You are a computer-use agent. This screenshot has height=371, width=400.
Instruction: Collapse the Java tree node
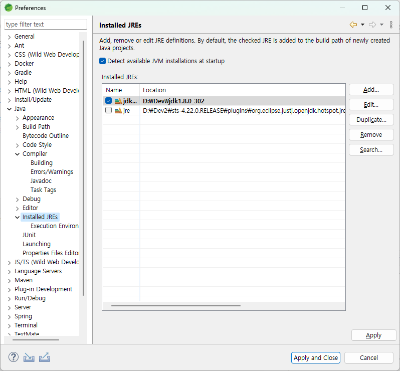click(x=9, y=109)
